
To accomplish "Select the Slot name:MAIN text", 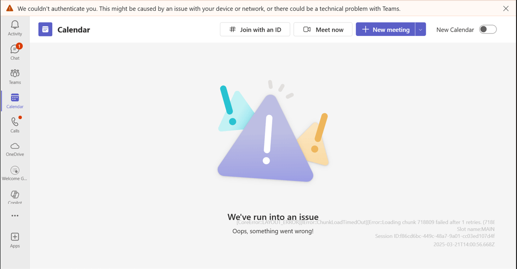I will [475, 229].
